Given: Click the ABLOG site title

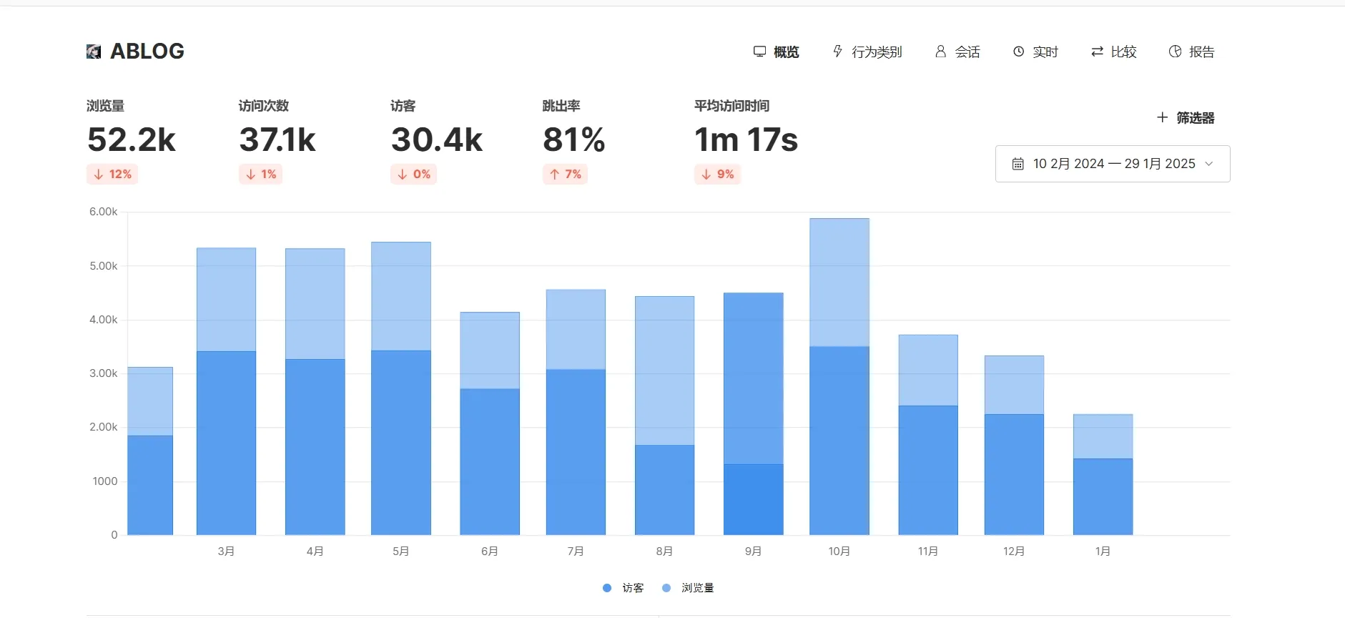Looking at the screenshot, I should 147,51.
